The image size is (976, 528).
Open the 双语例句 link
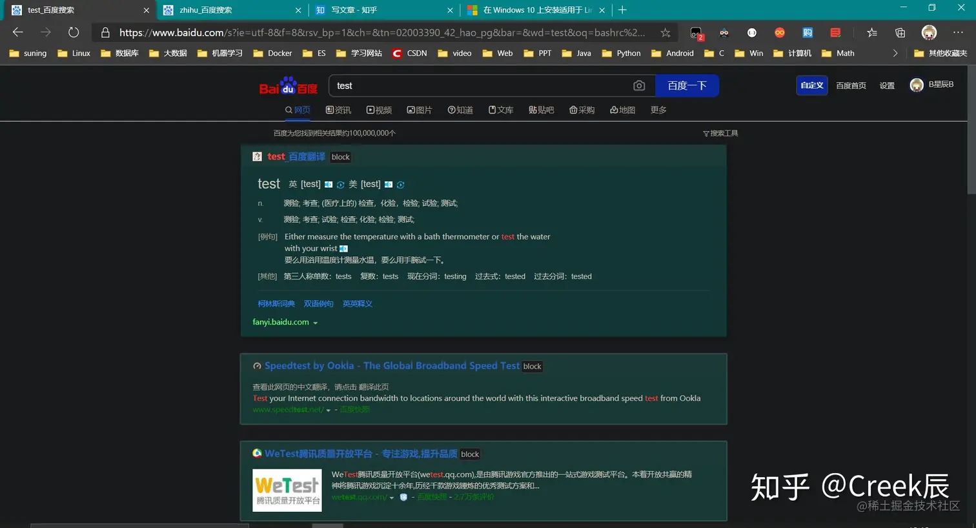[318, 303]
